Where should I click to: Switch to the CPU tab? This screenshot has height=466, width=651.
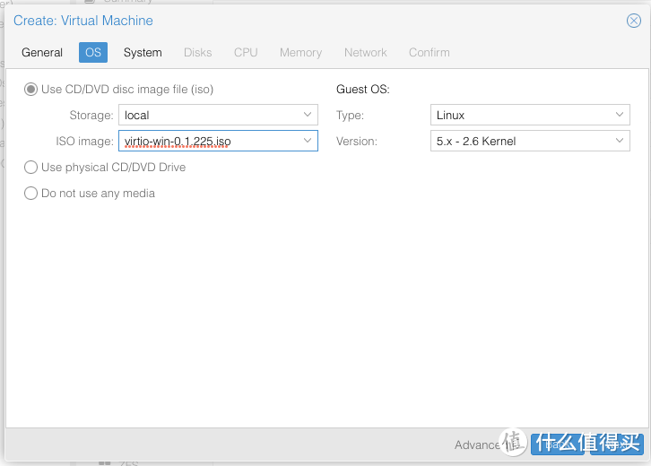tap(246, 52)
